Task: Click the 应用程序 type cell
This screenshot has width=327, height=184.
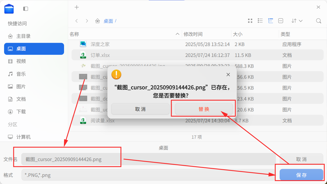Action: click(292, 44)
